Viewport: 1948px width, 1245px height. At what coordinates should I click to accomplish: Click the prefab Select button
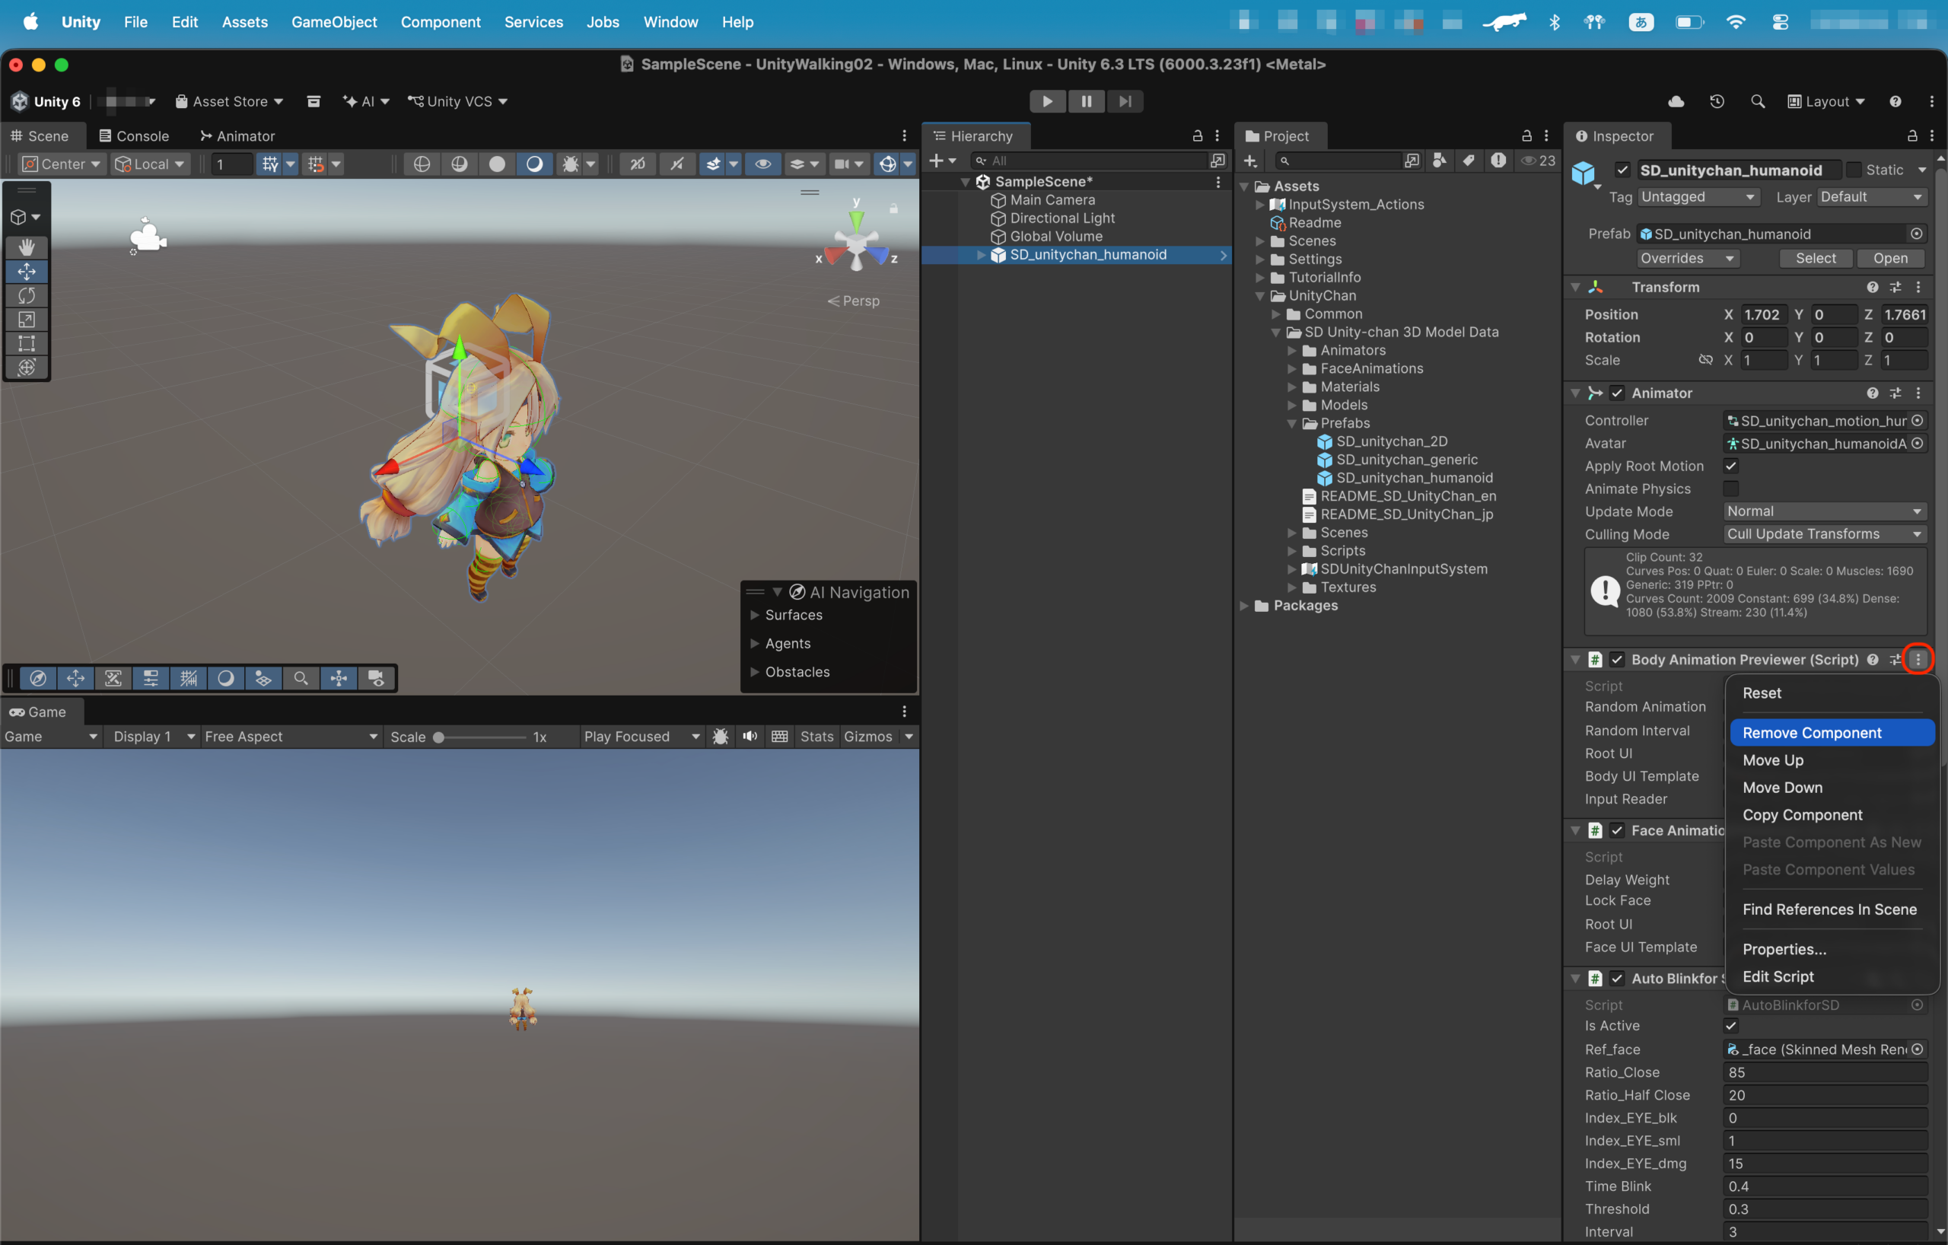coord(1816,258)
